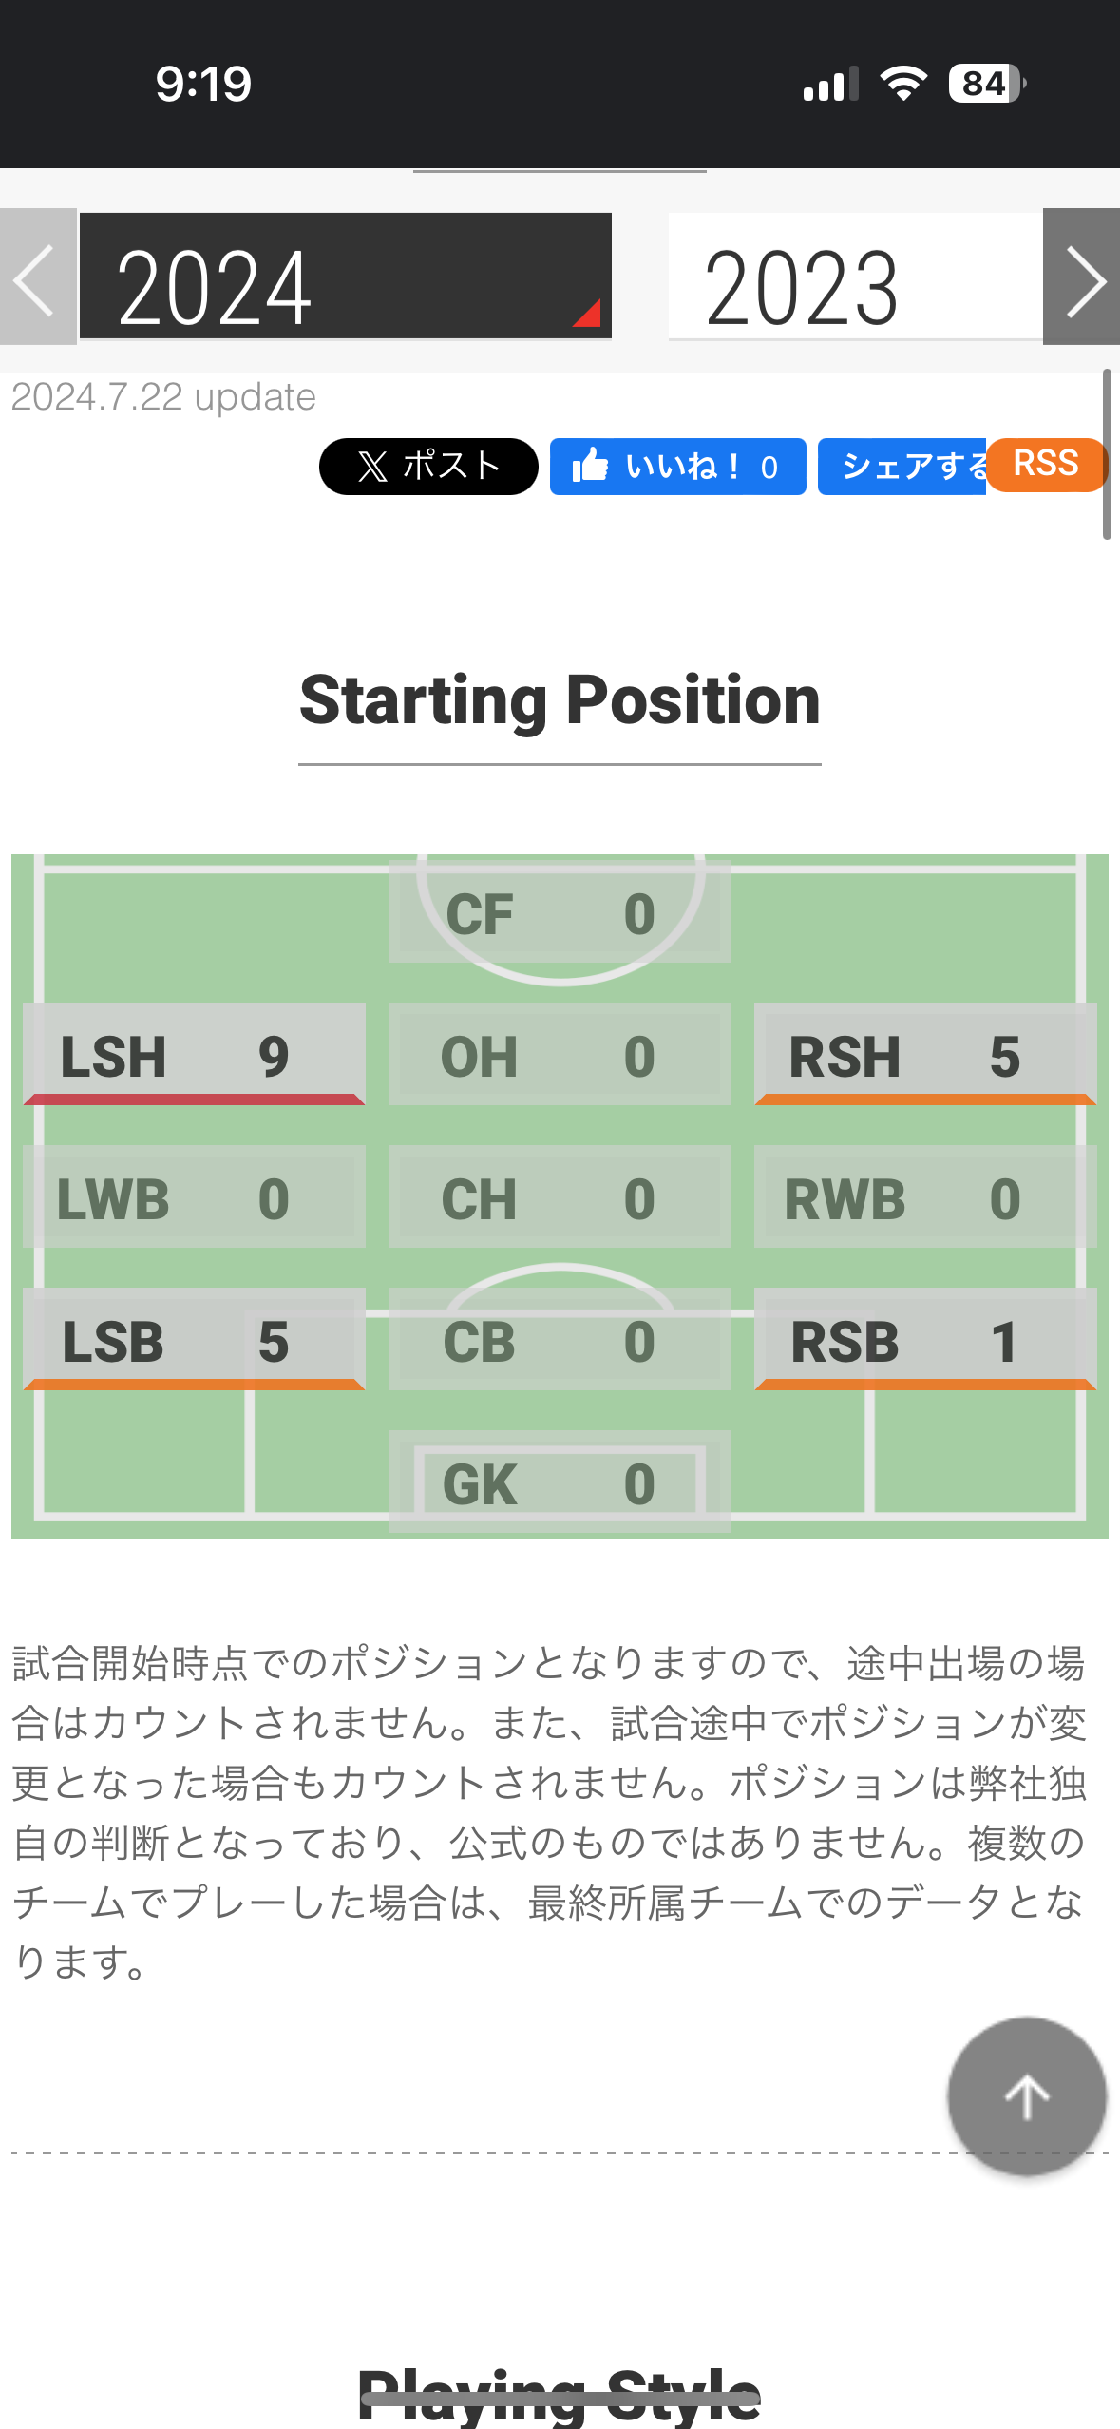Tap the battery indicator in status bar
The height and width of the screenshot is (2429, 1120).
click(986, 84)
